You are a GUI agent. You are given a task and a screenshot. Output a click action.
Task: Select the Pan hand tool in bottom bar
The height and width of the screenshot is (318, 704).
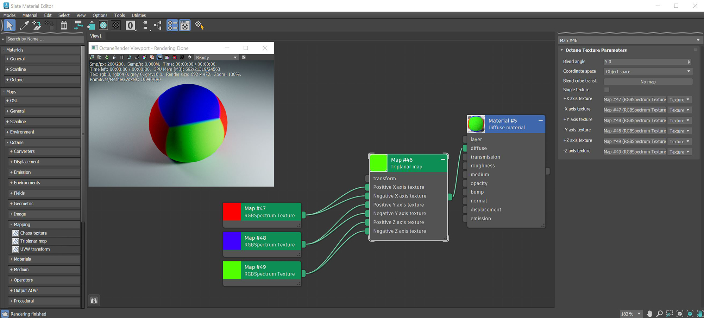649,314
